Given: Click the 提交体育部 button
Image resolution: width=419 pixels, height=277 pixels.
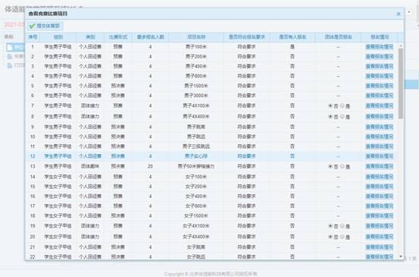Looking at the screenshot, I should (45, 26).
